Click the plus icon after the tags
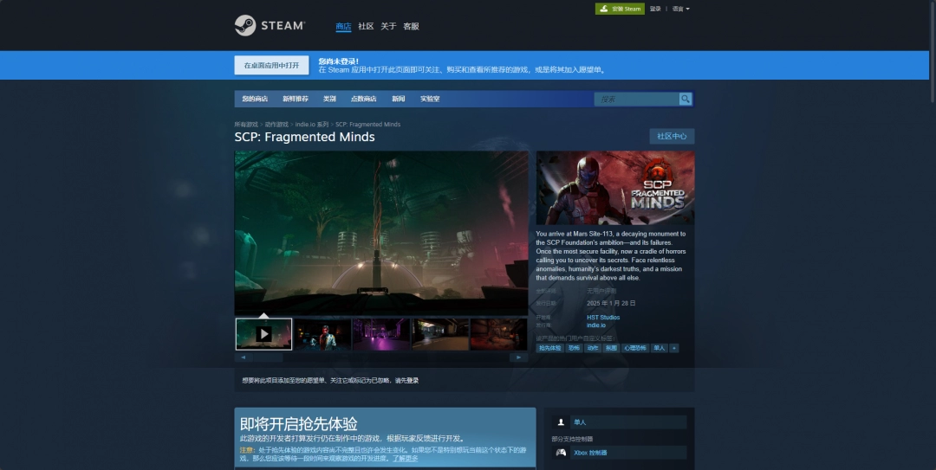Screen dimensions: 936x470 [x=674, y=348]
